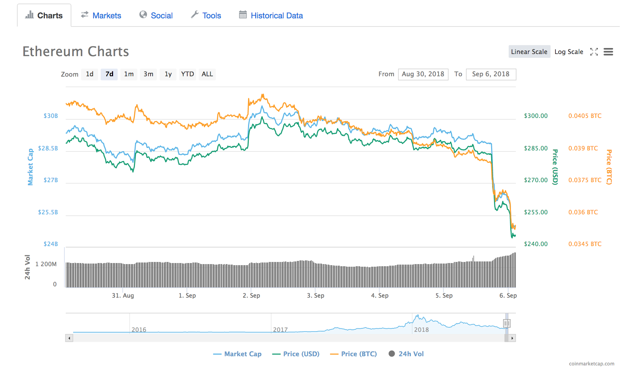The image size is (624, 370).
Task: Click the '$270.00' price label
Action: 536,180
